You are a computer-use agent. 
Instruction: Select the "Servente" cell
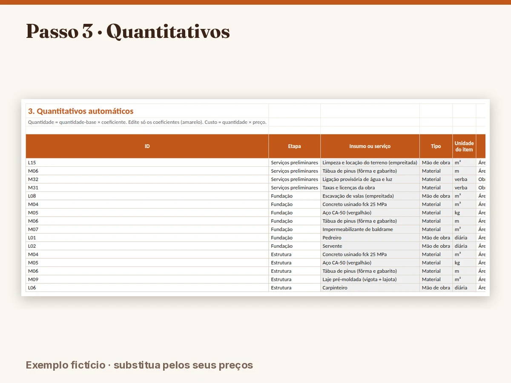coord(370,246)
